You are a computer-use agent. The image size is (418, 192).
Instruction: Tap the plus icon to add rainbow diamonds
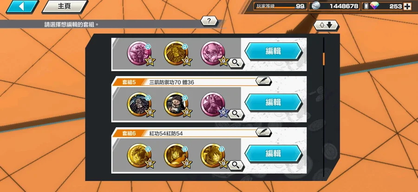pos(407,6)
